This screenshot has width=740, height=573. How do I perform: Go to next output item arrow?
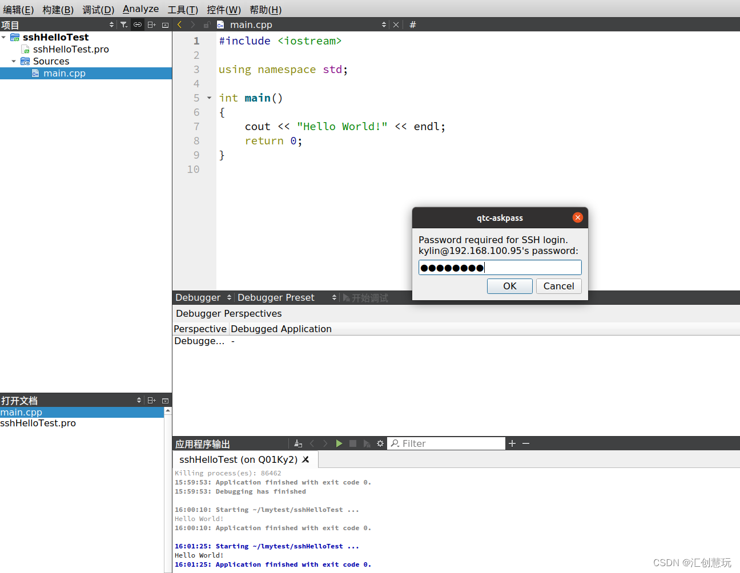pos(325,443)
